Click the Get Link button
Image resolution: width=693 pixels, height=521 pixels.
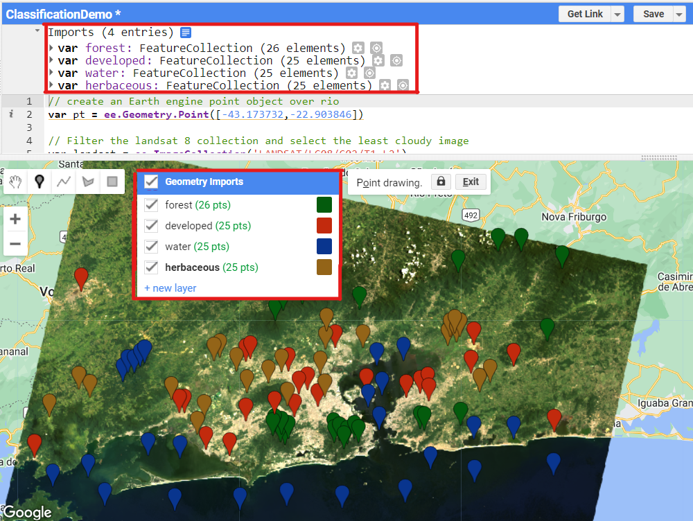pyautogui.click(x=585, y=14)
